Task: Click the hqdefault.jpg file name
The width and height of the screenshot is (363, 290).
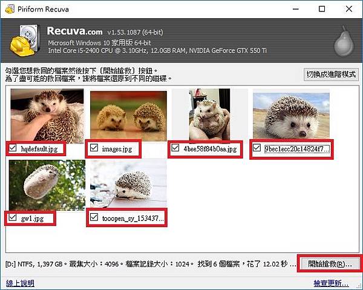Action: (x=39, y=149)
